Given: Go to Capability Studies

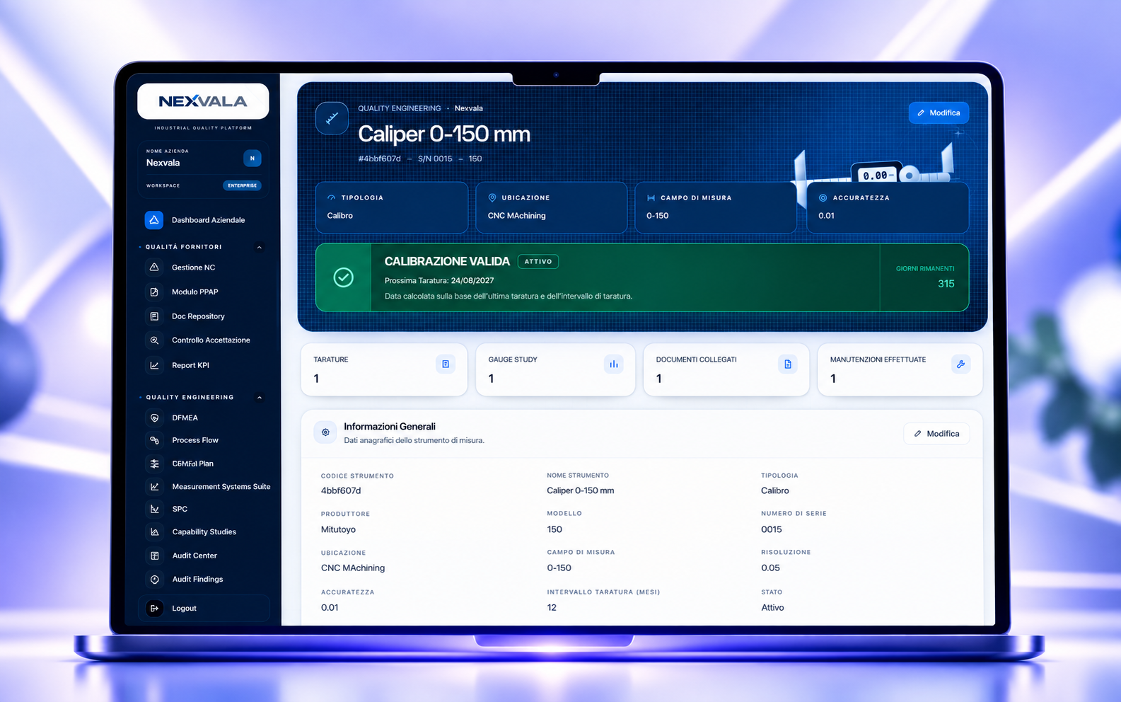Looking at the screenshot, I should (x=204, y=532).
